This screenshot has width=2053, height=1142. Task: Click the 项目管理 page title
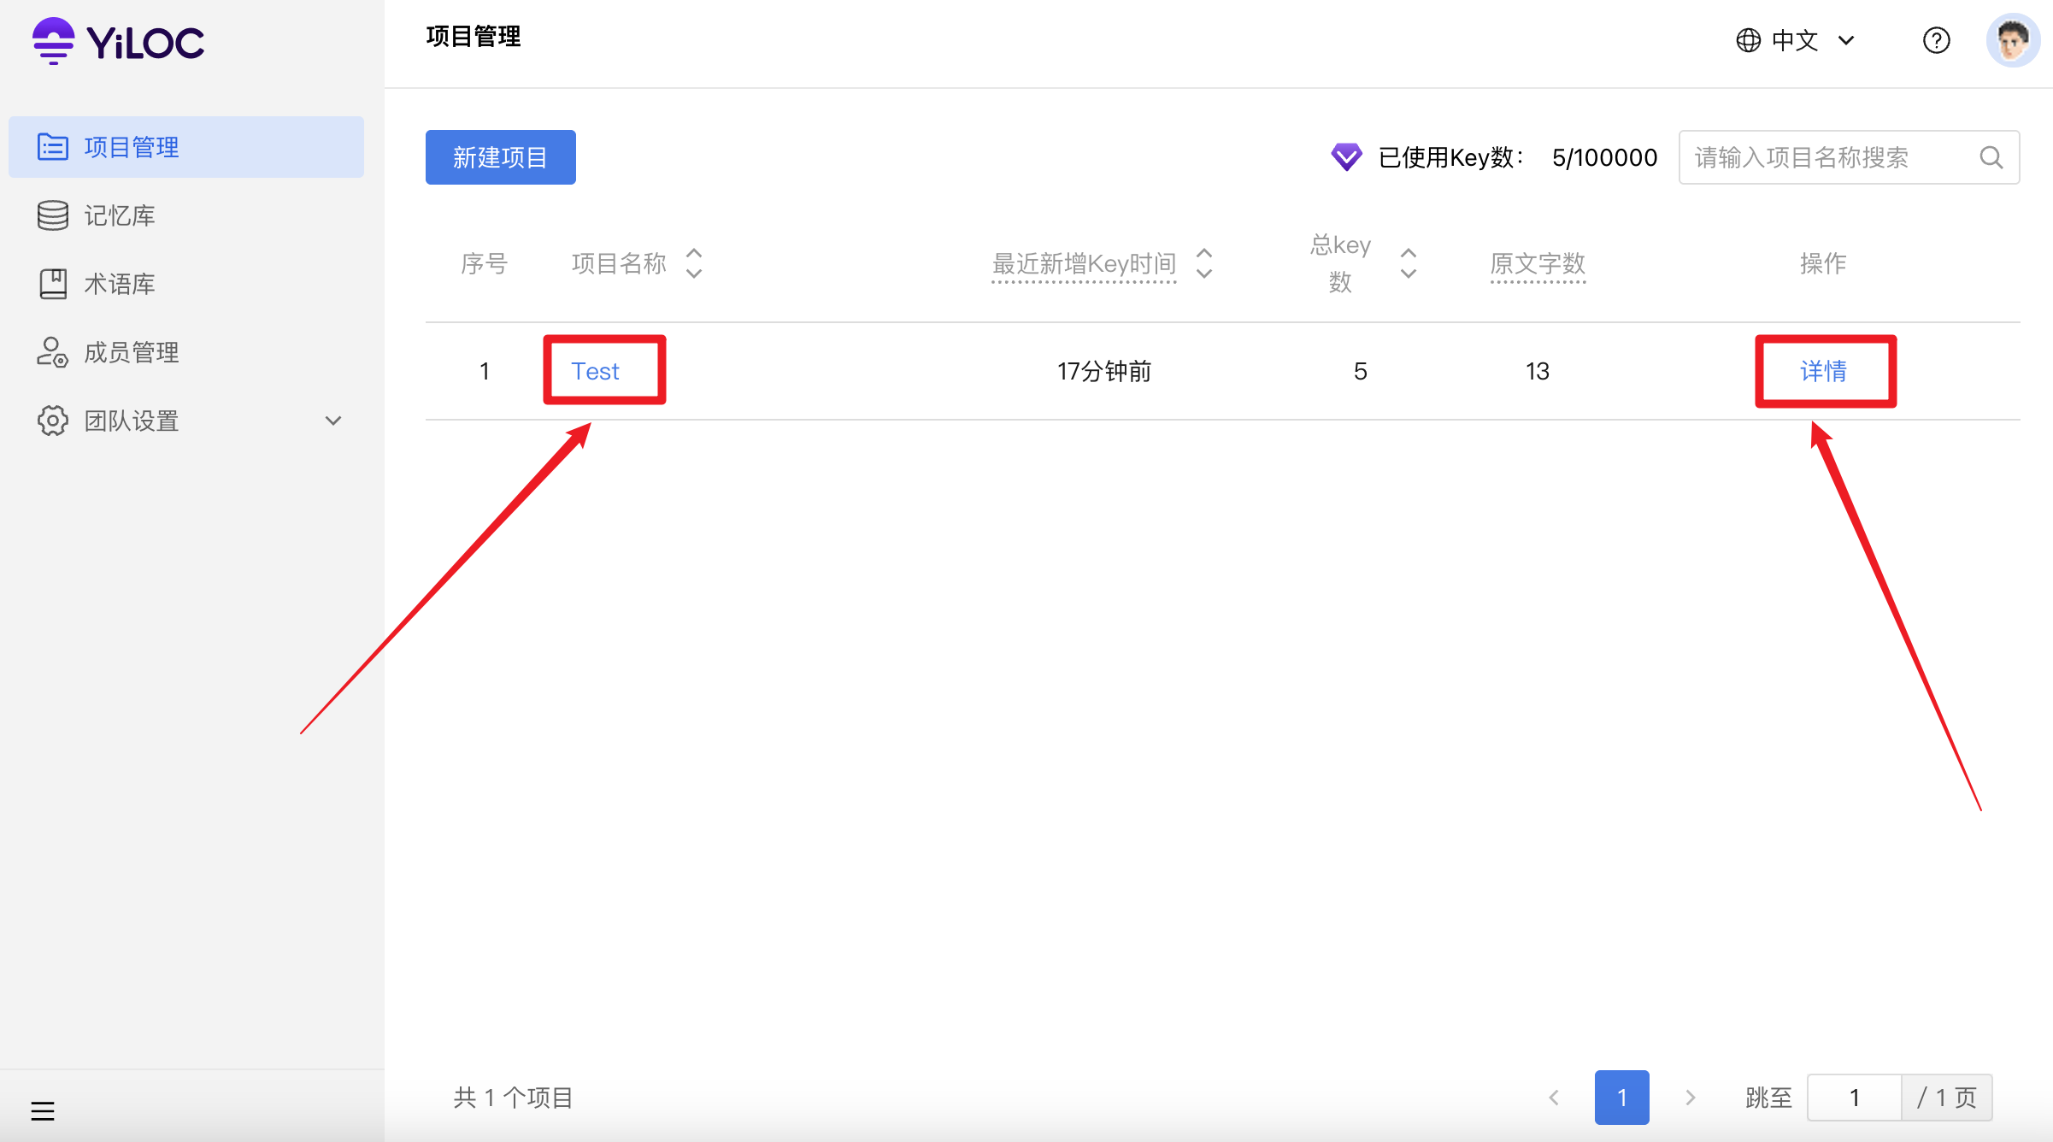tap(474, 37)
